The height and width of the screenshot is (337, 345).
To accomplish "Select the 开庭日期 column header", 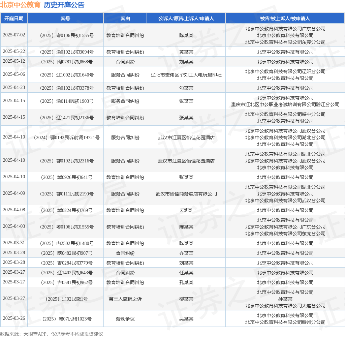I will 14,19.
